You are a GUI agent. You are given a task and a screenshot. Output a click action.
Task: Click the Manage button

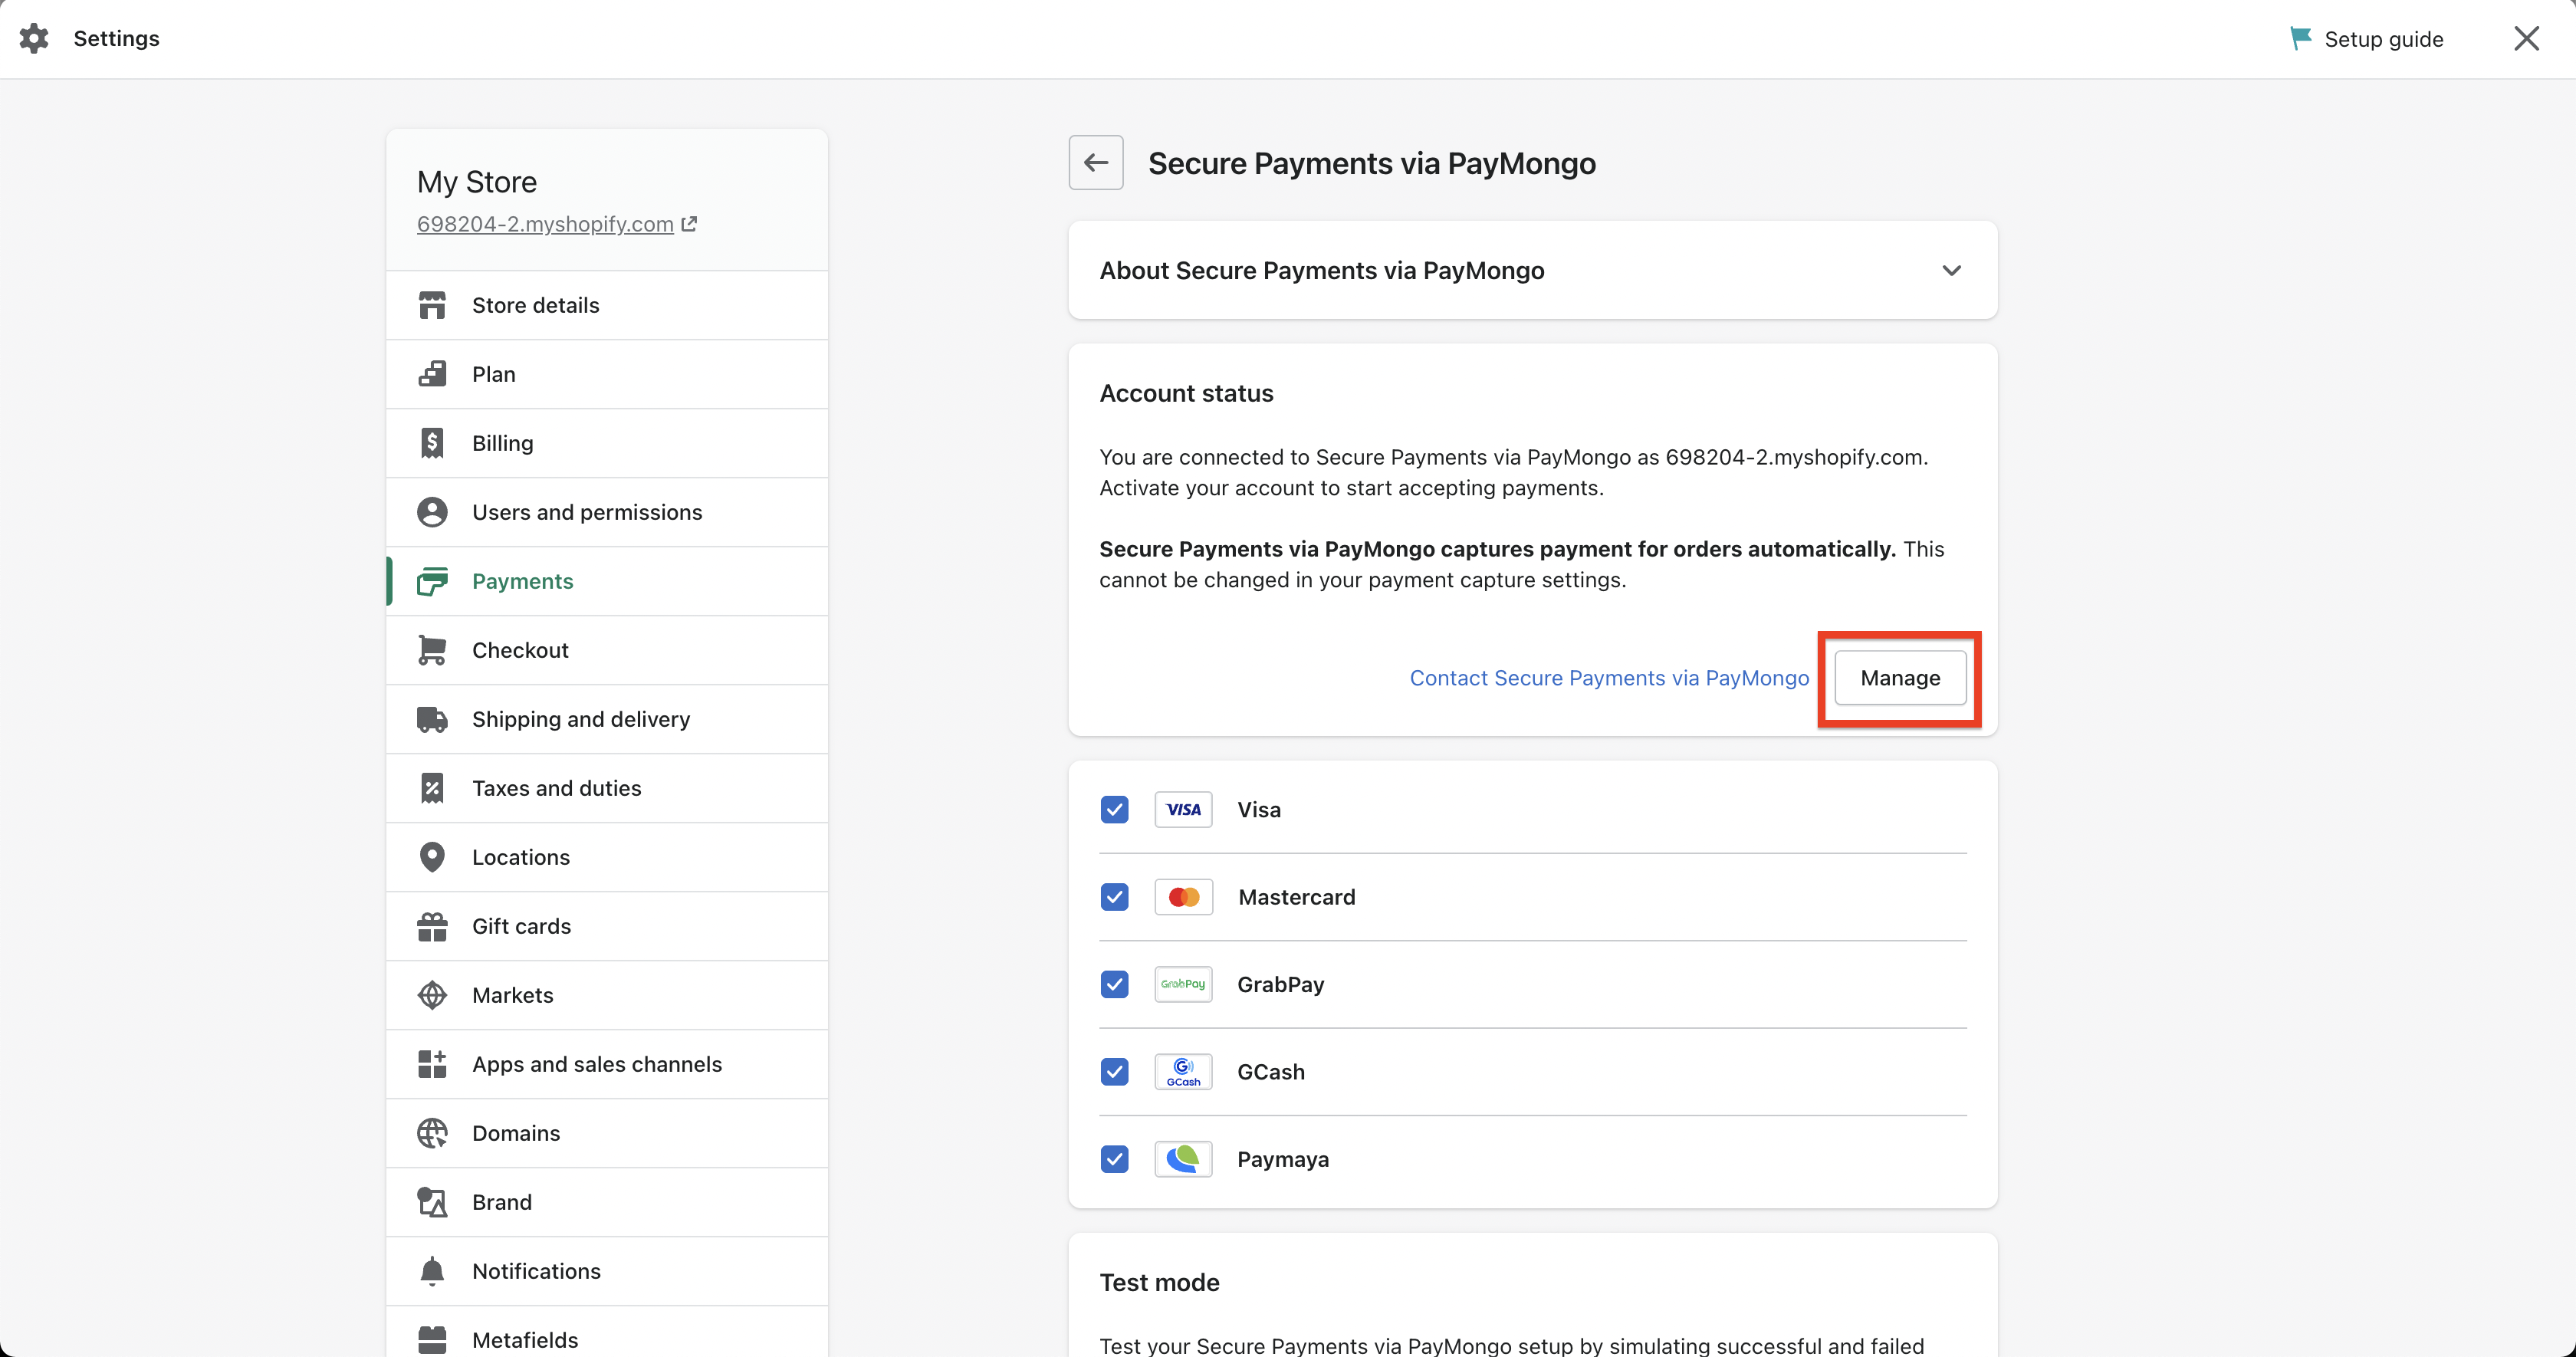(1899, 678)
